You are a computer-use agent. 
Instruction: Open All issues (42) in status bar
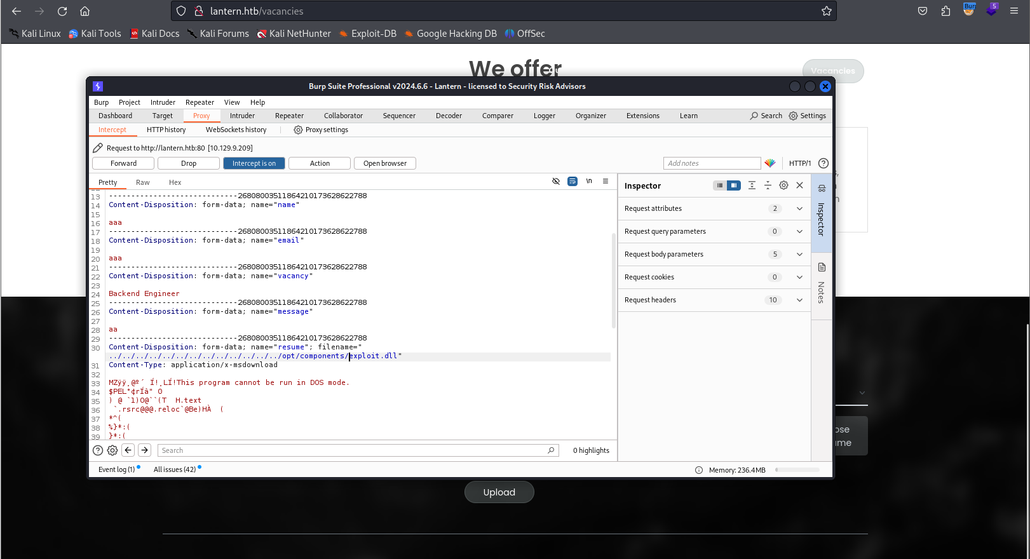(x=175, y=469)
